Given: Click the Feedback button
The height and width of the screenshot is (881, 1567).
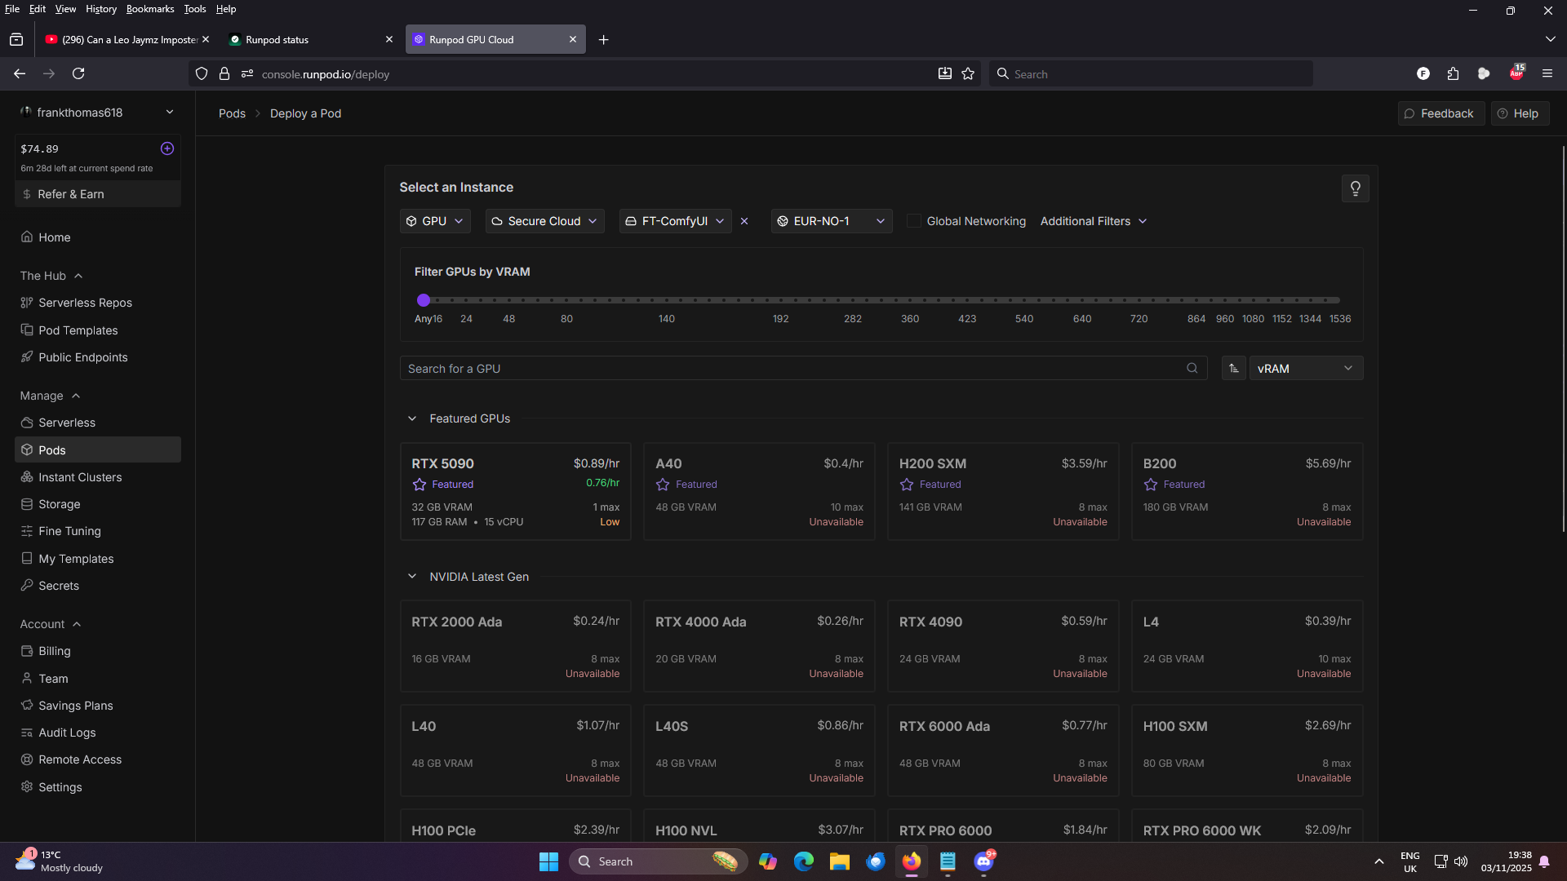Looking at the screenshot, I should tap(1440, 113).
